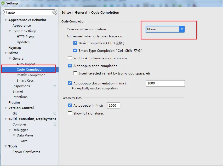Enable Show full signatures checkbox
Image resolution: width=223 pixels, height=166 pixels.
coord(70,113)
